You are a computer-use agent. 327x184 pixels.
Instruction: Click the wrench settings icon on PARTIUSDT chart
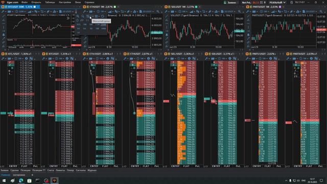(x=247, y=11)
